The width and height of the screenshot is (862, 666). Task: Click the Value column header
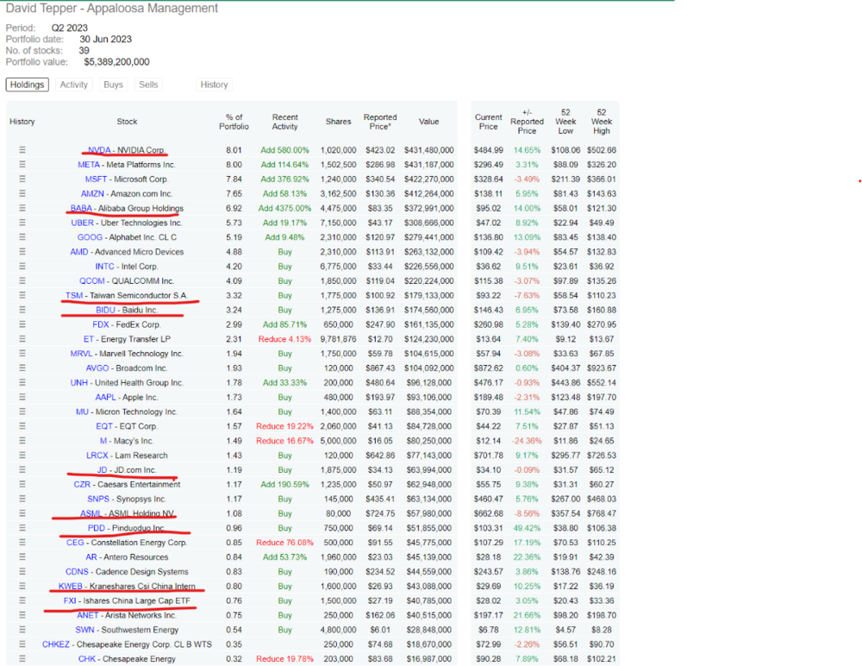[x=428, y=122]
